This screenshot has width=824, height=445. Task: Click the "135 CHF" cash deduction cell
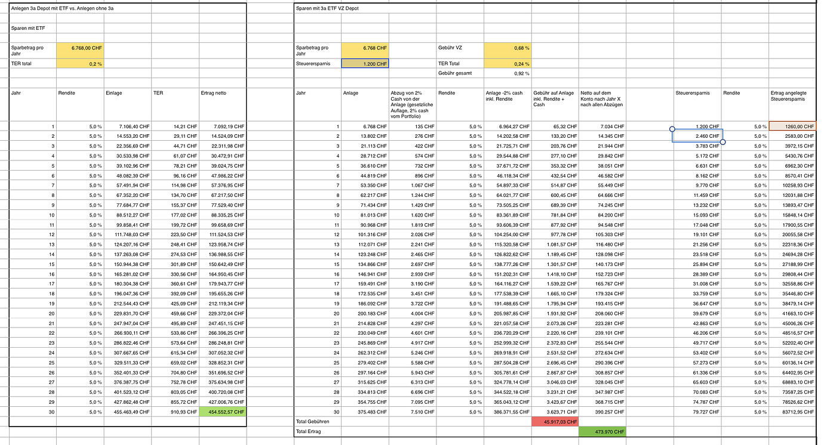click(413, 126)
